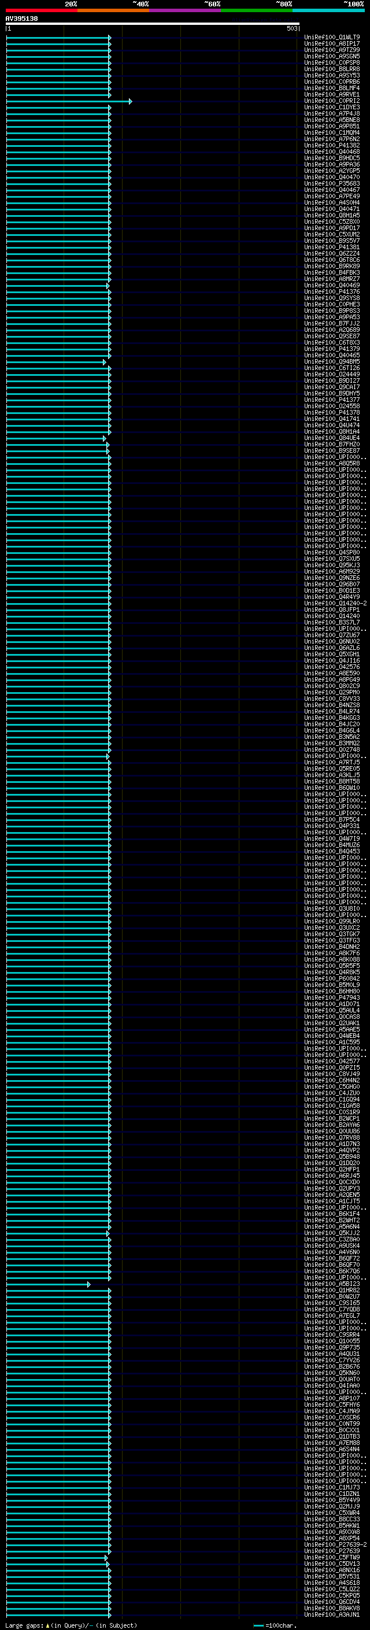Open hit UniRef100_P35683
The image size is (370, 1630).
tap(332, 183)
